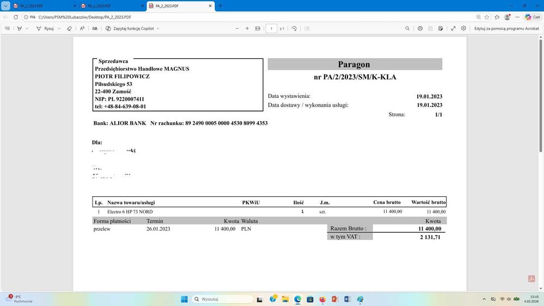Activate the Read aloud icon
This screenshot has height=306, width=544.
click(x=82, y=28)
